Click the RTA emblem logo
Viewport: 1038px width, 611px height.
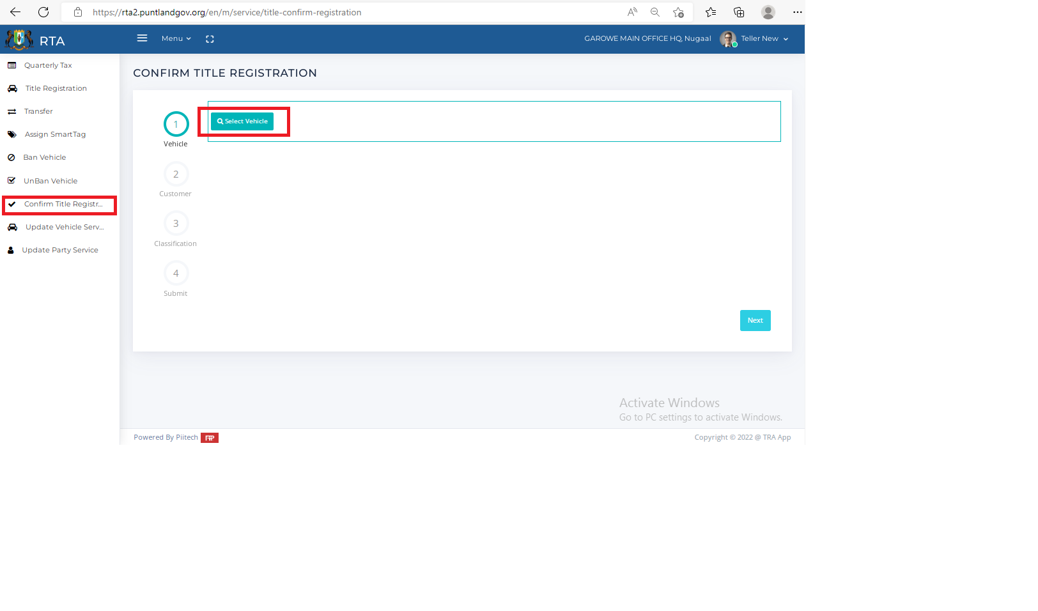coord(19,40)
